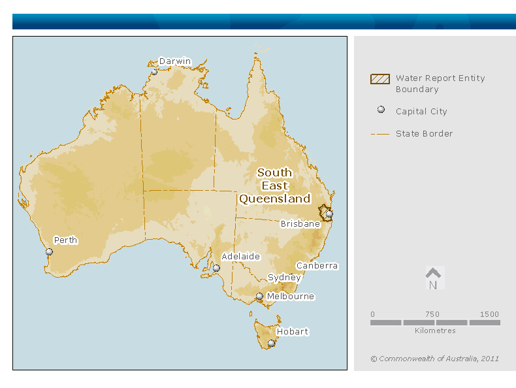Click the blue header banner

click(264, 22)
